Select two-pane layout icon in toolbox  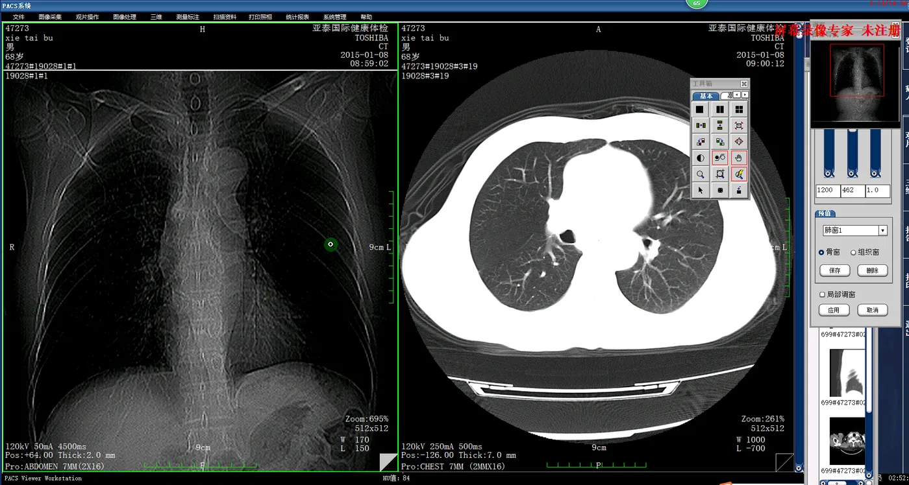coord(719,110)
